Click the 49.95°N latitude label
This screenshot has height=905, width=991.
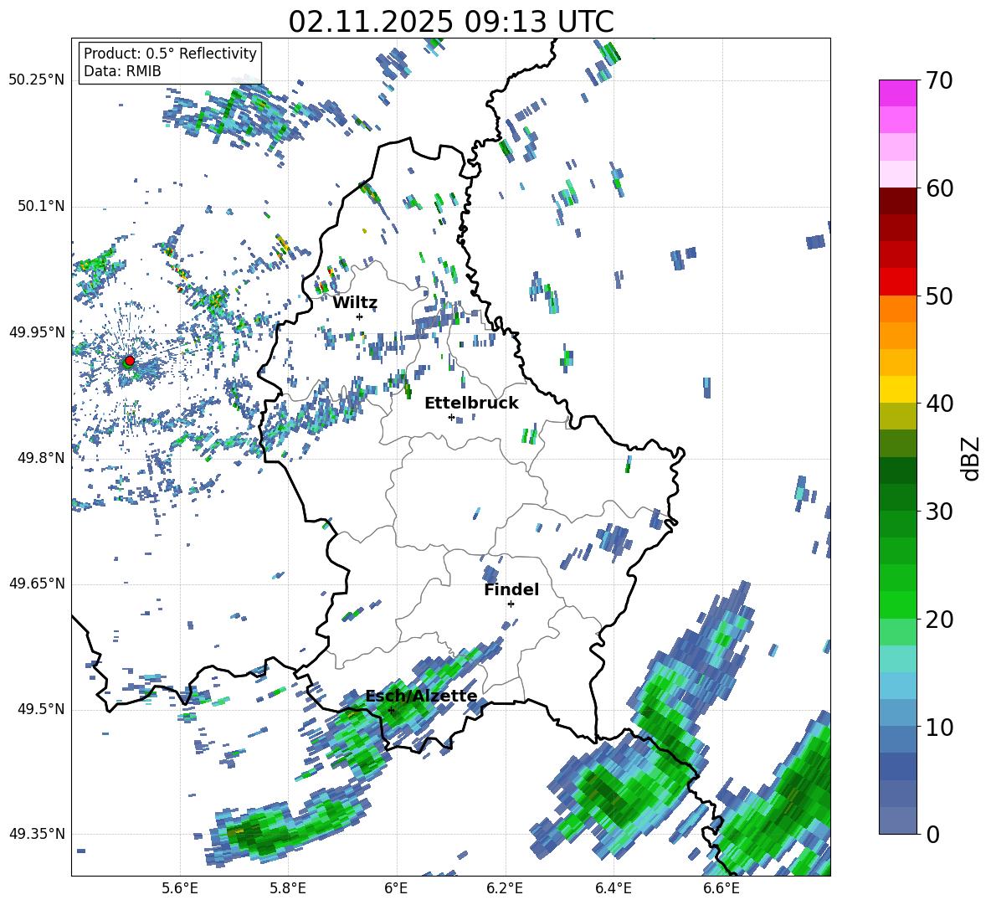click(37, 332)
